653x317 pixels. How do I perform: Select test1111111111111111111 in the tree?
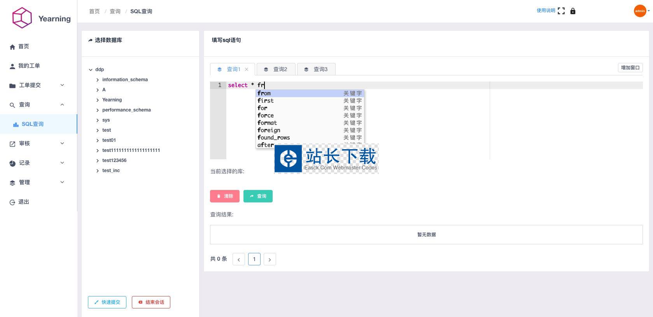pos(131,150)
